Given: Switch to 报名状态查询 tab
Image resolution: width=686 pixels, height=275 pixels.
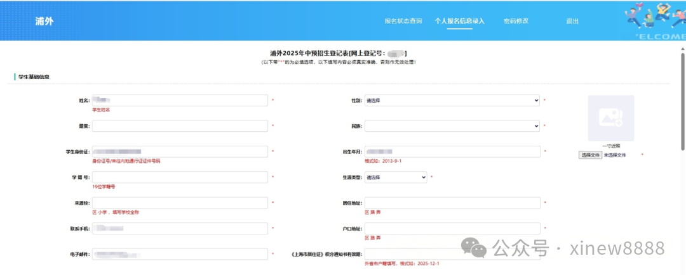Looking at the screenshot, I should [x=403, y=21].
